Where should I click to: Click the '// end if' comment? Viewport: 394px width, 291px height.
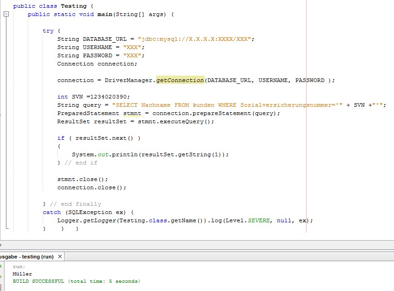click(x=81, y=163)
